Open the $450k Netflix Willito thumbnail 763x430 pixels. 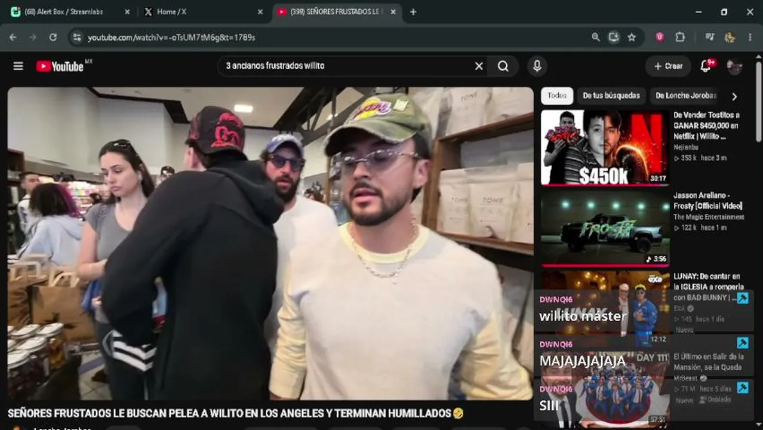click(x=605, y=147)
